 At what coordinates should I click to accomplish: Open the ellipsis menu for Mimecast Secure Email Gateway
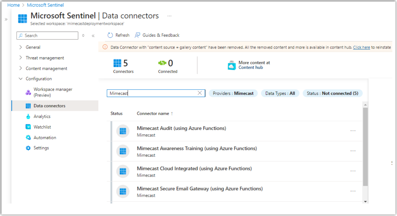click(x=353, y=191)
